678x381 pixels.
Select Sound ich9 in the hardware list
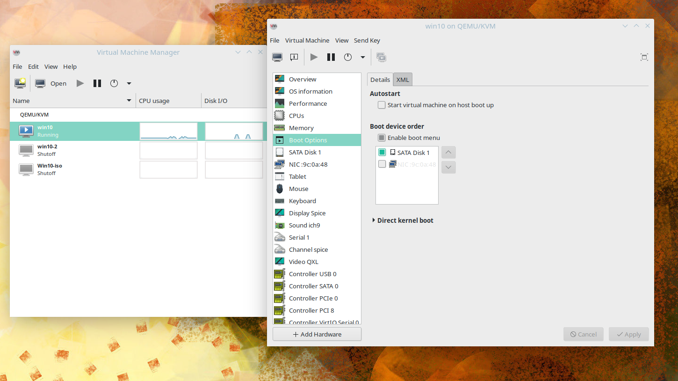click(317, 225)
